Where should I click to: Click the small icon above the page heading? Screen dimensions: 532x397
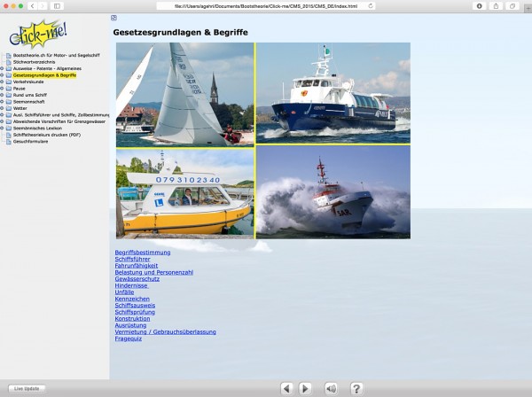tap(114, 18)
